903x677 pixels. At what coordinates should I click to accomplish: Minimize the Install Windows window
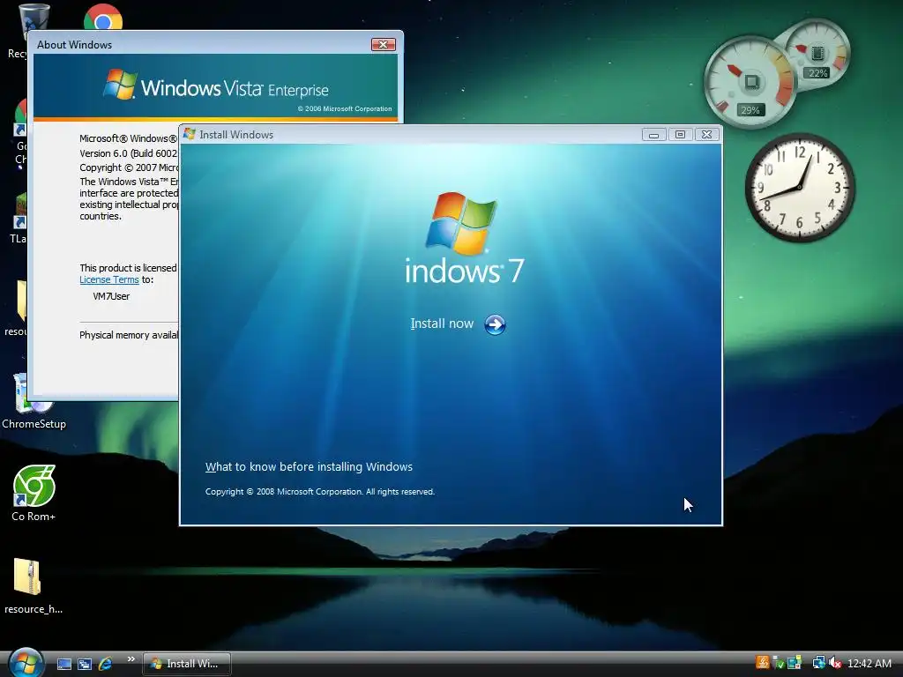point(653,135)
